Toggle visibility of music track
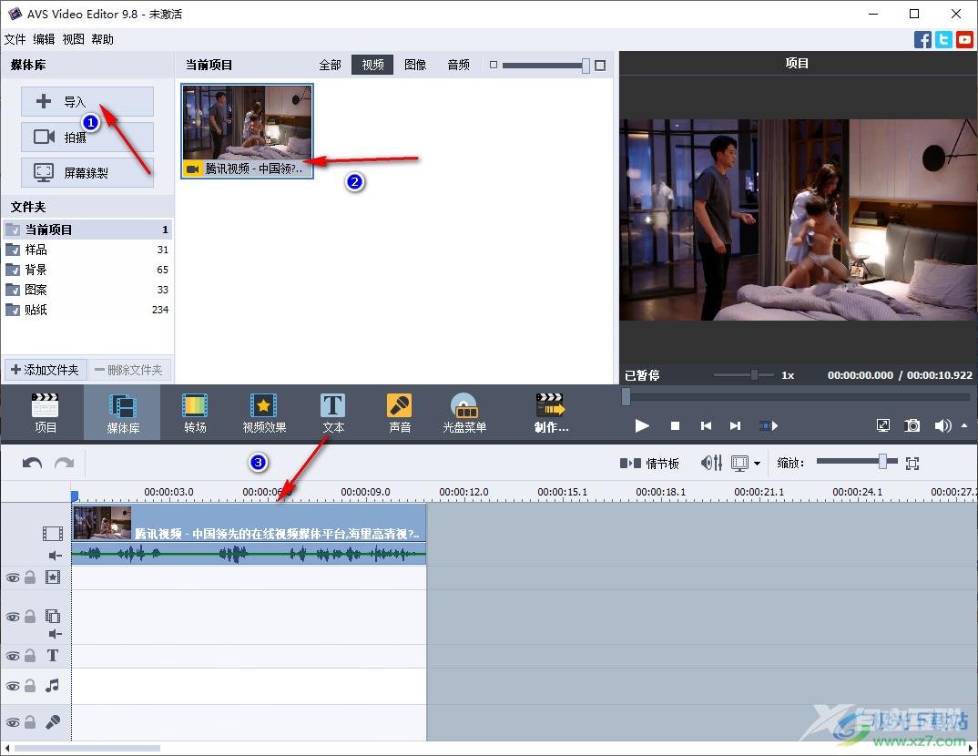The width and height of the screenshot is (978, 756). pos(13,686)
